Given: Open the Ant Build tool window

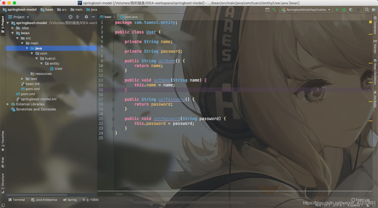Looking at the screenshot, I should (x=375, y=99).
